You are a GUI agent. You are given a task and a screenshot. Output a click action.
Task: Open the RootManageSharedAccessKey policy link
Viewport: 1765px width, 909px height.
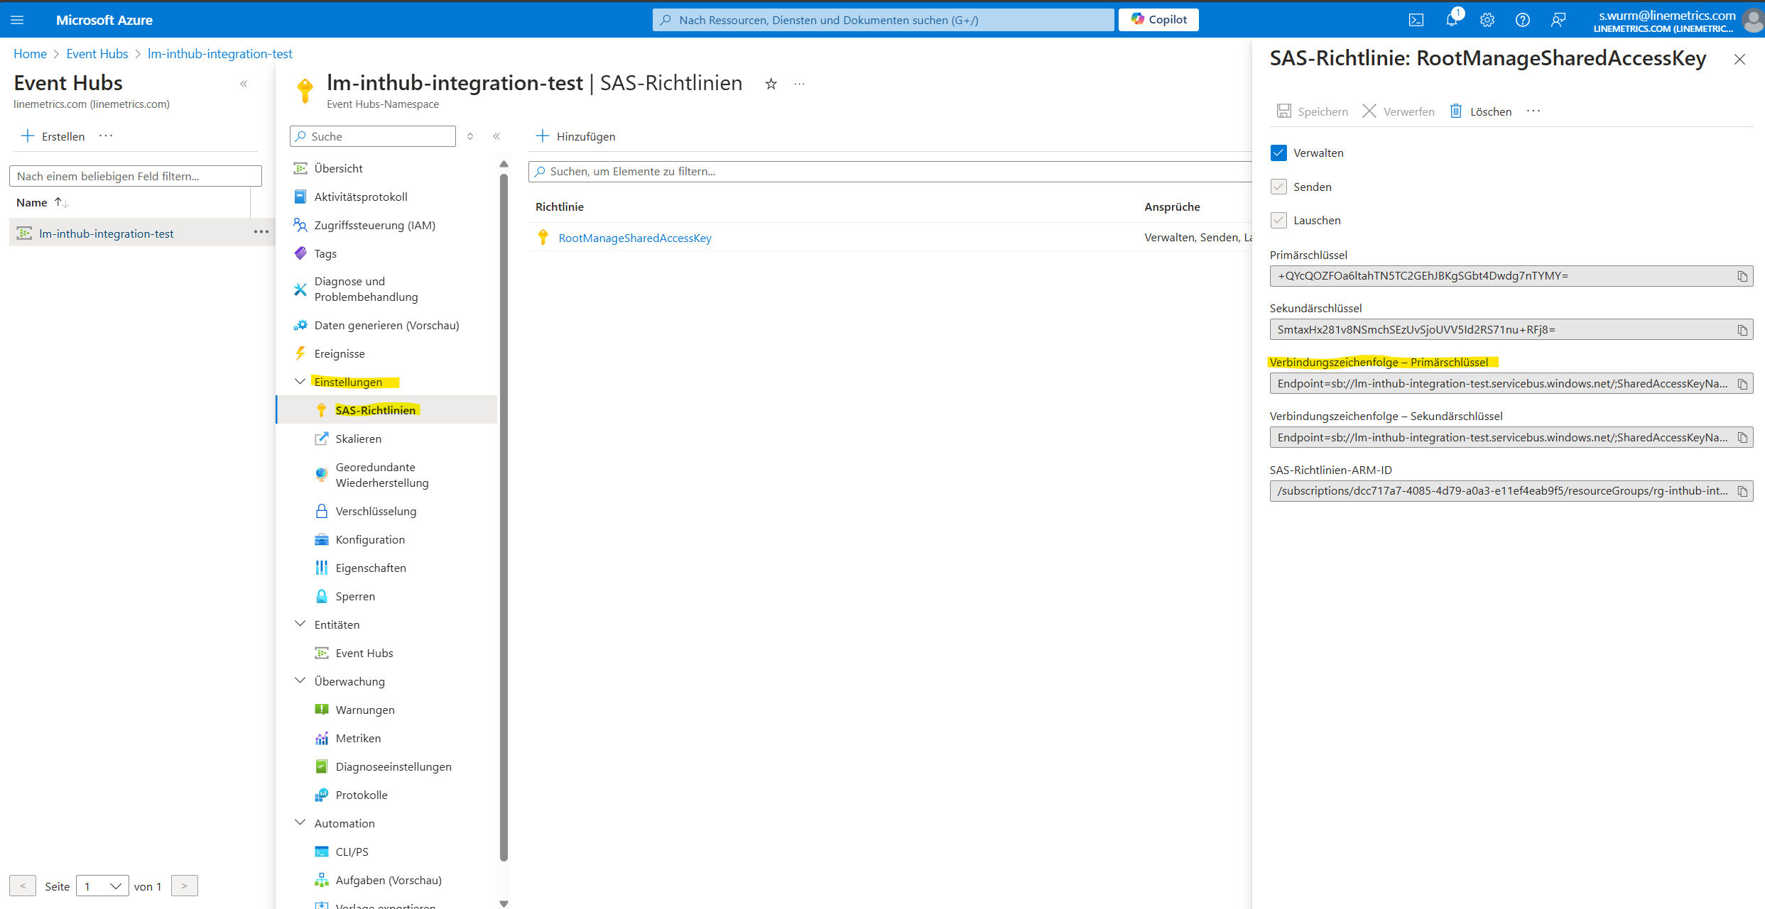[x=635, y=238]
